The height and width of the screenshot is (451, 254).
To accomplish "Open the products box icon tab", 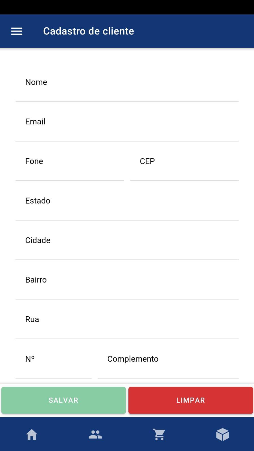I will point(222,434).
